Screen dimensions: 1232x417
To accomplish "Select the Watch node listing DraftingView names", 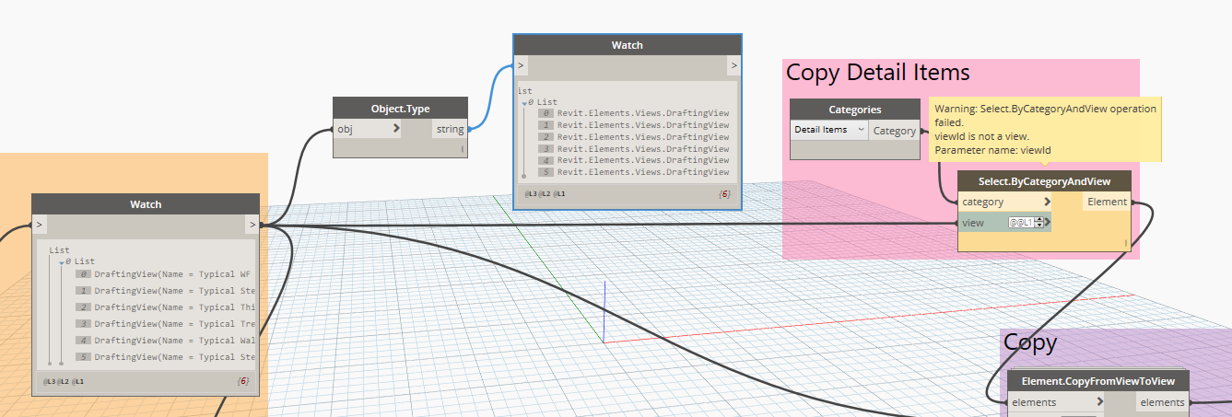I will (145, 204).
